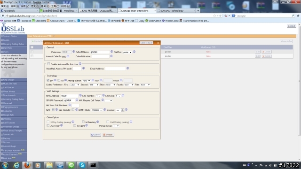Image resolution: width=301 pixels, height=169 pixels.
Task: Toggle the NAT checkbox
Action: (x=53, y=109)
